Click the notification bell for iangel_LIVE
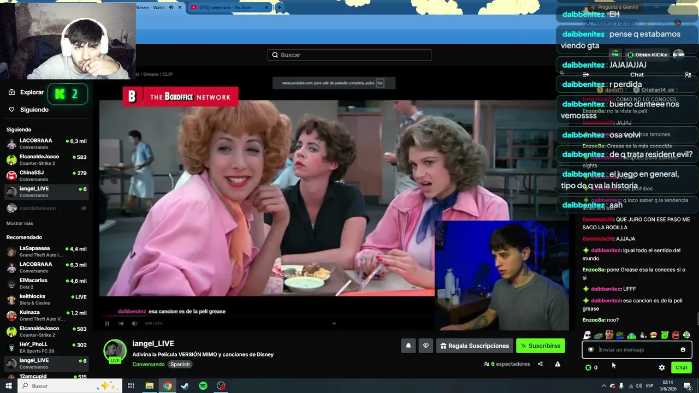 pyautogui.click(x=408, y=346)
